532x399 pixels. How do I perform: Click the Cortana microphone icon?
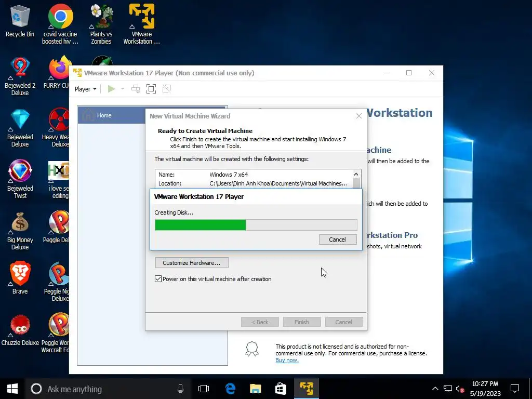point(180,389)
